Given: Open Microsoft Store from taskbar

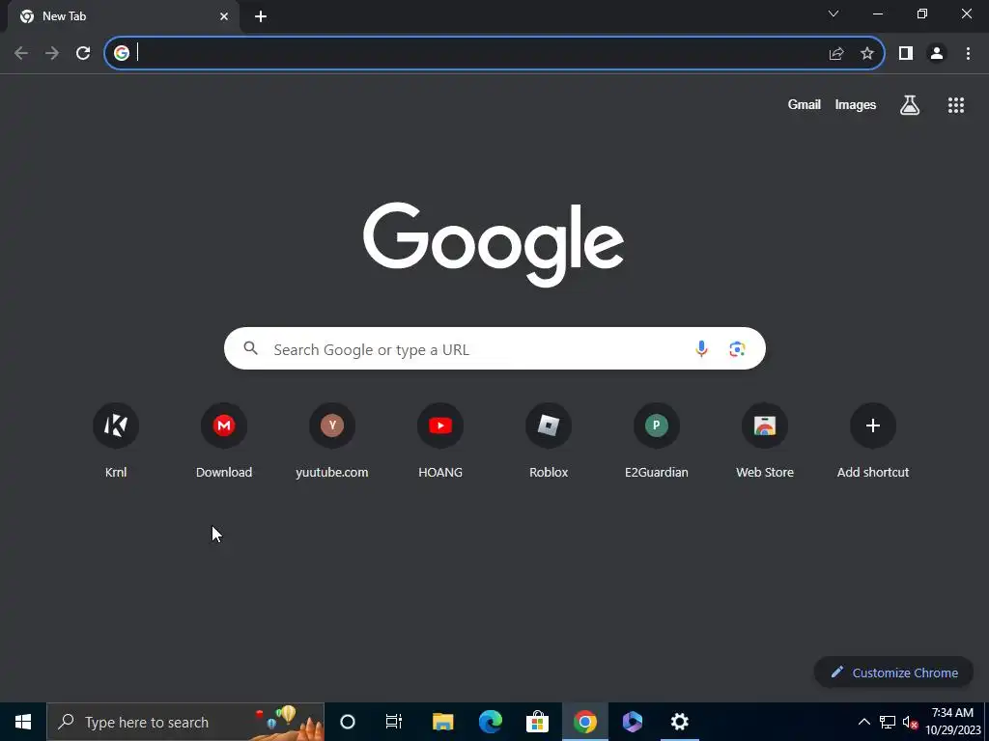Looking at the screenshot, I should 537,722.
